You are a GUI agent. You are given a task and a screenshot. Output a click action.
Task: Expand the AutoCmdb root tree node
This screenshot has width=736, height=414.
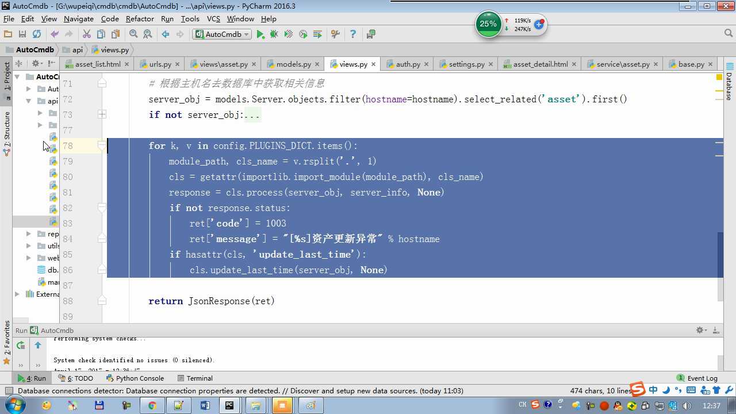(17, 76)
